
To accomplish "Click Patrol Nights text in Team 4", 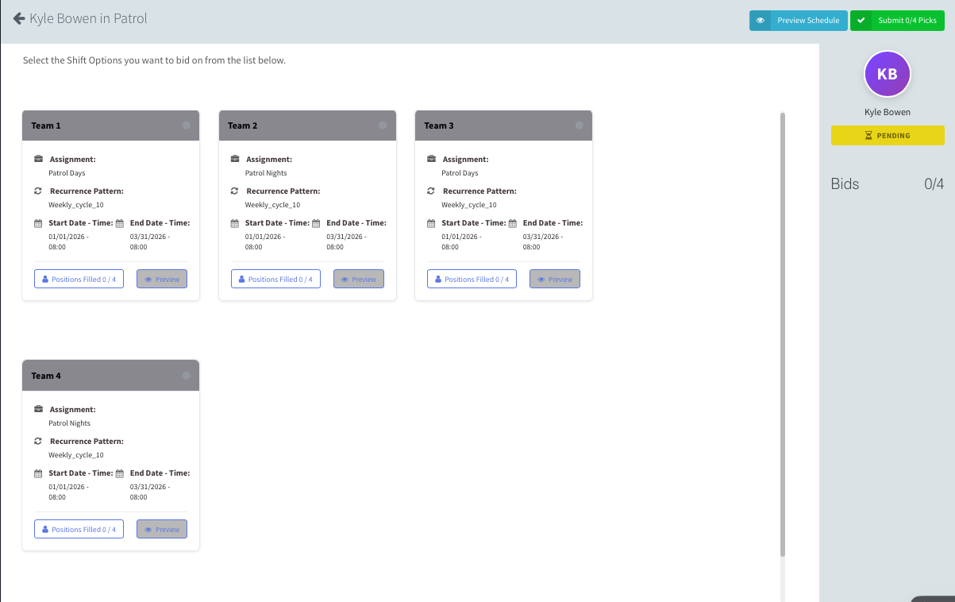I will (x=70, y=423).
